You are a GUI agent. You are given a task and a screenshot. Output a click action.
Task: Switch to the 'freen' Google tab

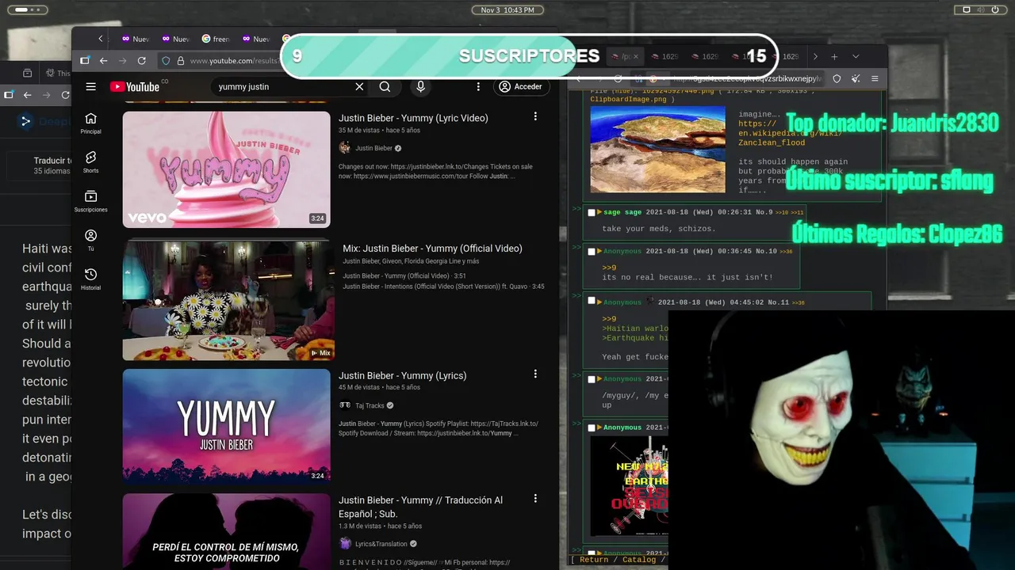pyautogui.click(x=216, y=39)
